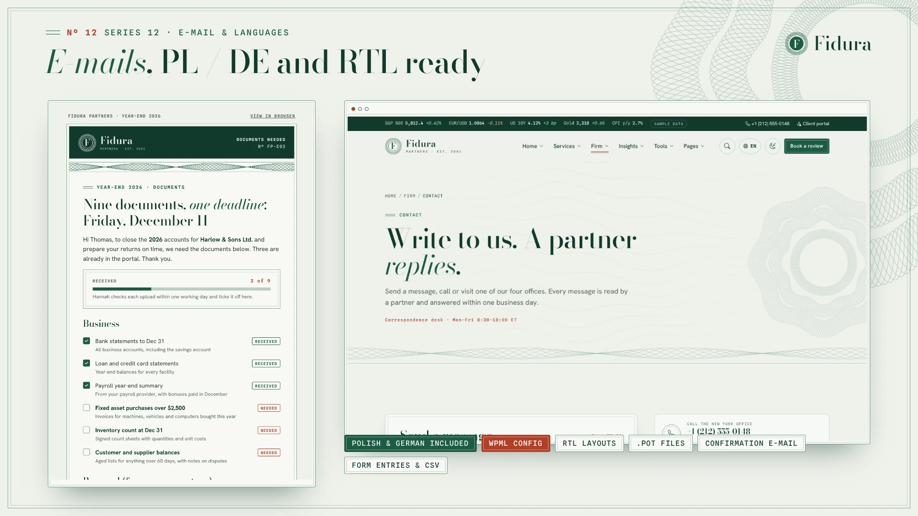This screenshot has width=918, height=516.
Task: Click the Book a review button
Action: (807, 146)
